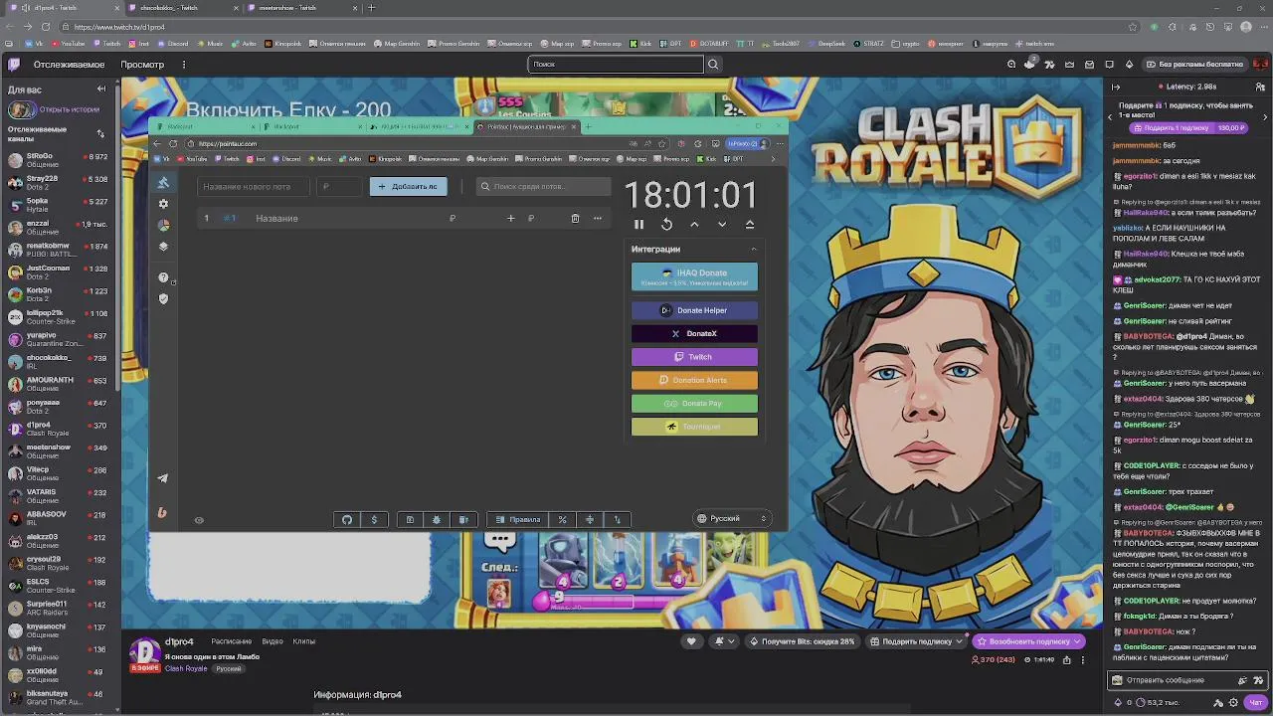Open the Подарить подписку dropdown
Screen dimensions: 1273x716
[x=916, y=641]
